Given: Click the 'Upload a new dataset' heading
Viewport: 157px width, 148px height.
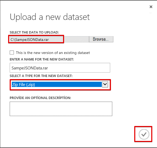Looking at the screenshot, I should click(50, 17).
